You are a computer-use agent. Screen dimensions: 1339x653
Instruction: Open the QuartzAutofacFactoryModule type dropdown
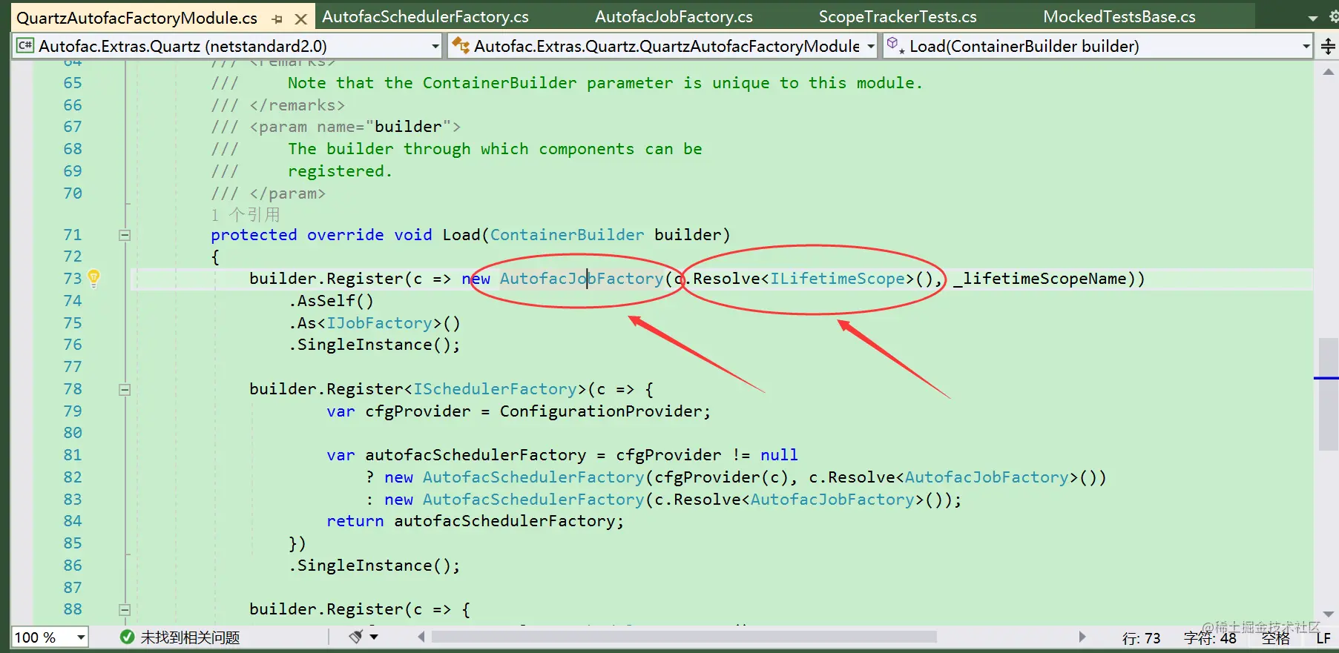point(871,46)
